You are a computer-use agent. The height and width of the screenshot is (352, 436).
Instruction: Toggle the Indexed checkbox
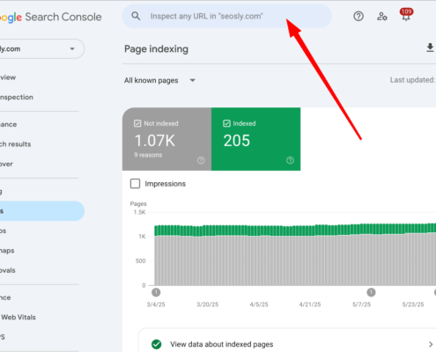coord(226,123)
